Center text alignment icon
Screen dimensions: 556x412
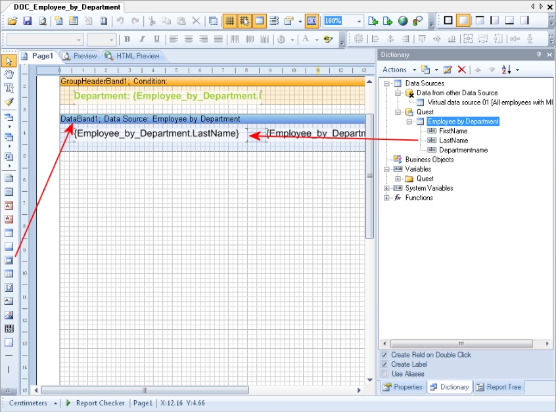188,39
